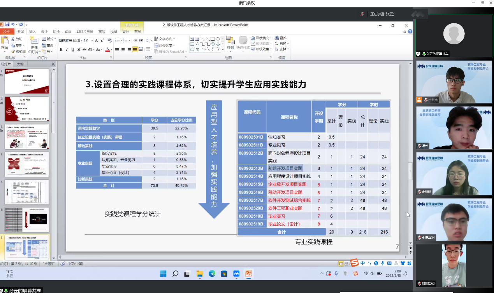Click the save icon in quick access toolbar
Viewport: 494px width, 293px height.
tap(7, 24)
